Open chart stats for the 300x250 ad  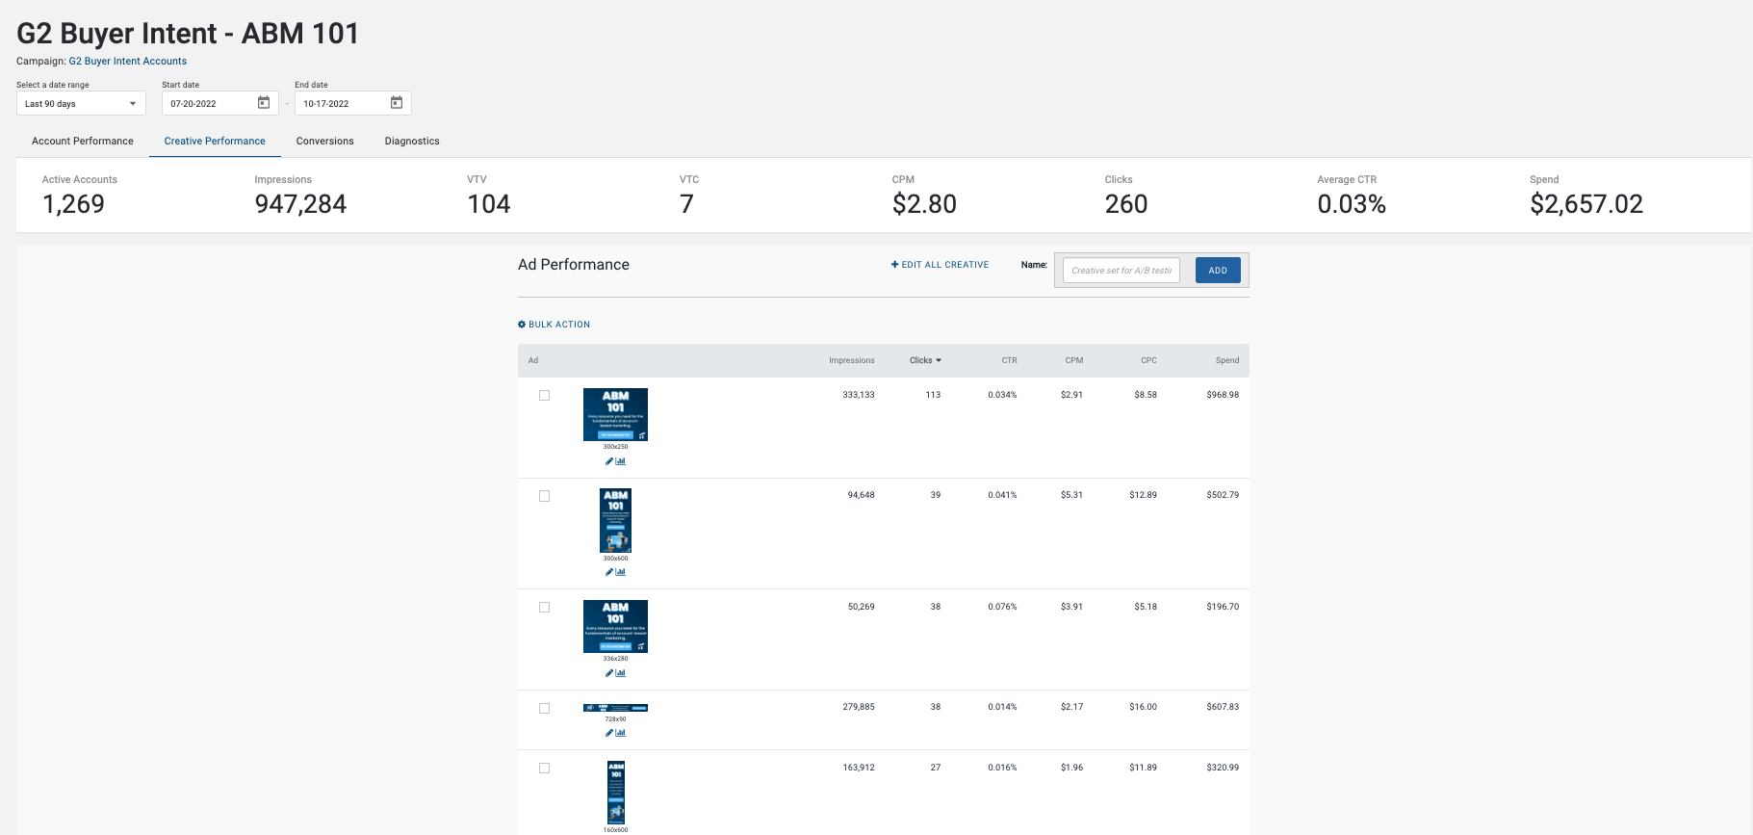[x=621, y=461]
